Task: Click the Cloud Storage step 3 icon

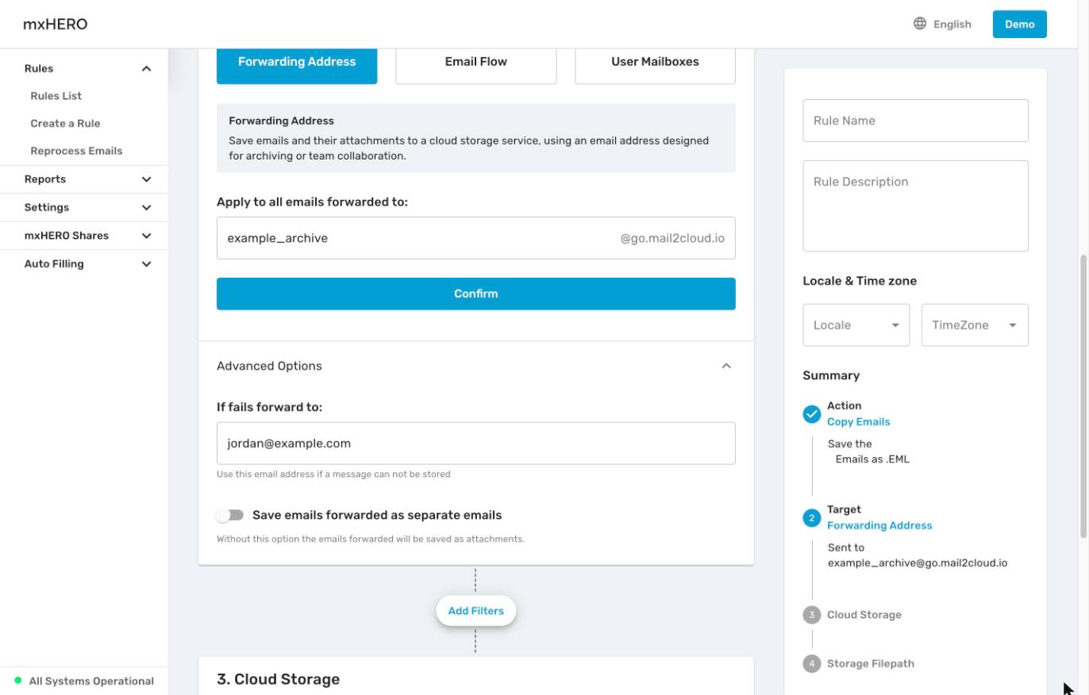Action: coord(811,615)
